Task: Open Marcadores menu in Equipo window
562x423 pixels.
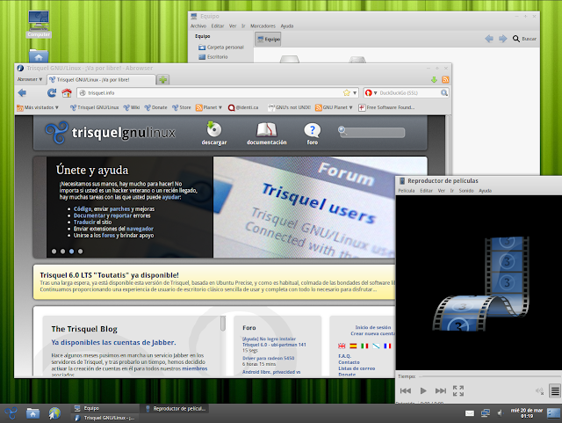Action: click(x=263, y=26)
